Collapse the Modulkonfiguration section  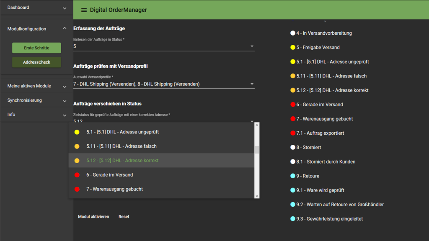[65, 28]
